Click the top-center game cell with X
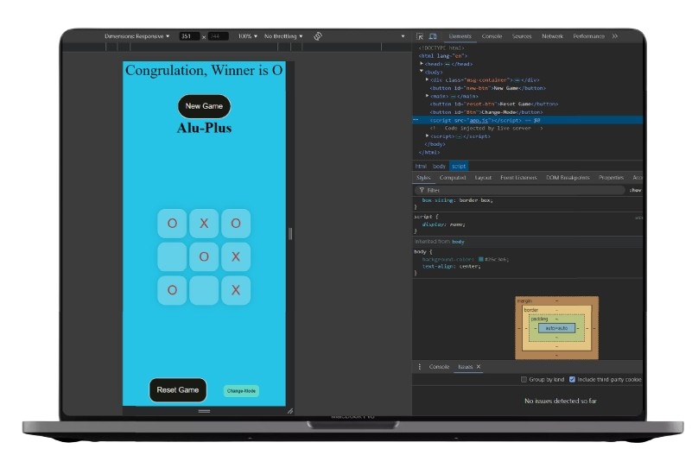 click(204, 223)
